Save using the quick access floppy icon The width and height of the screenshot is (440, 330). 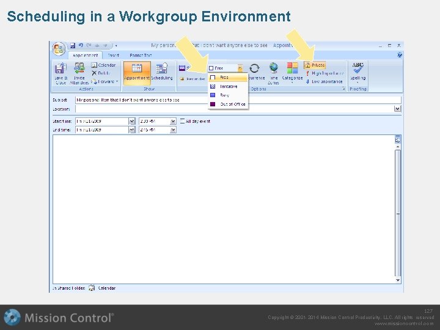point(73,45)
